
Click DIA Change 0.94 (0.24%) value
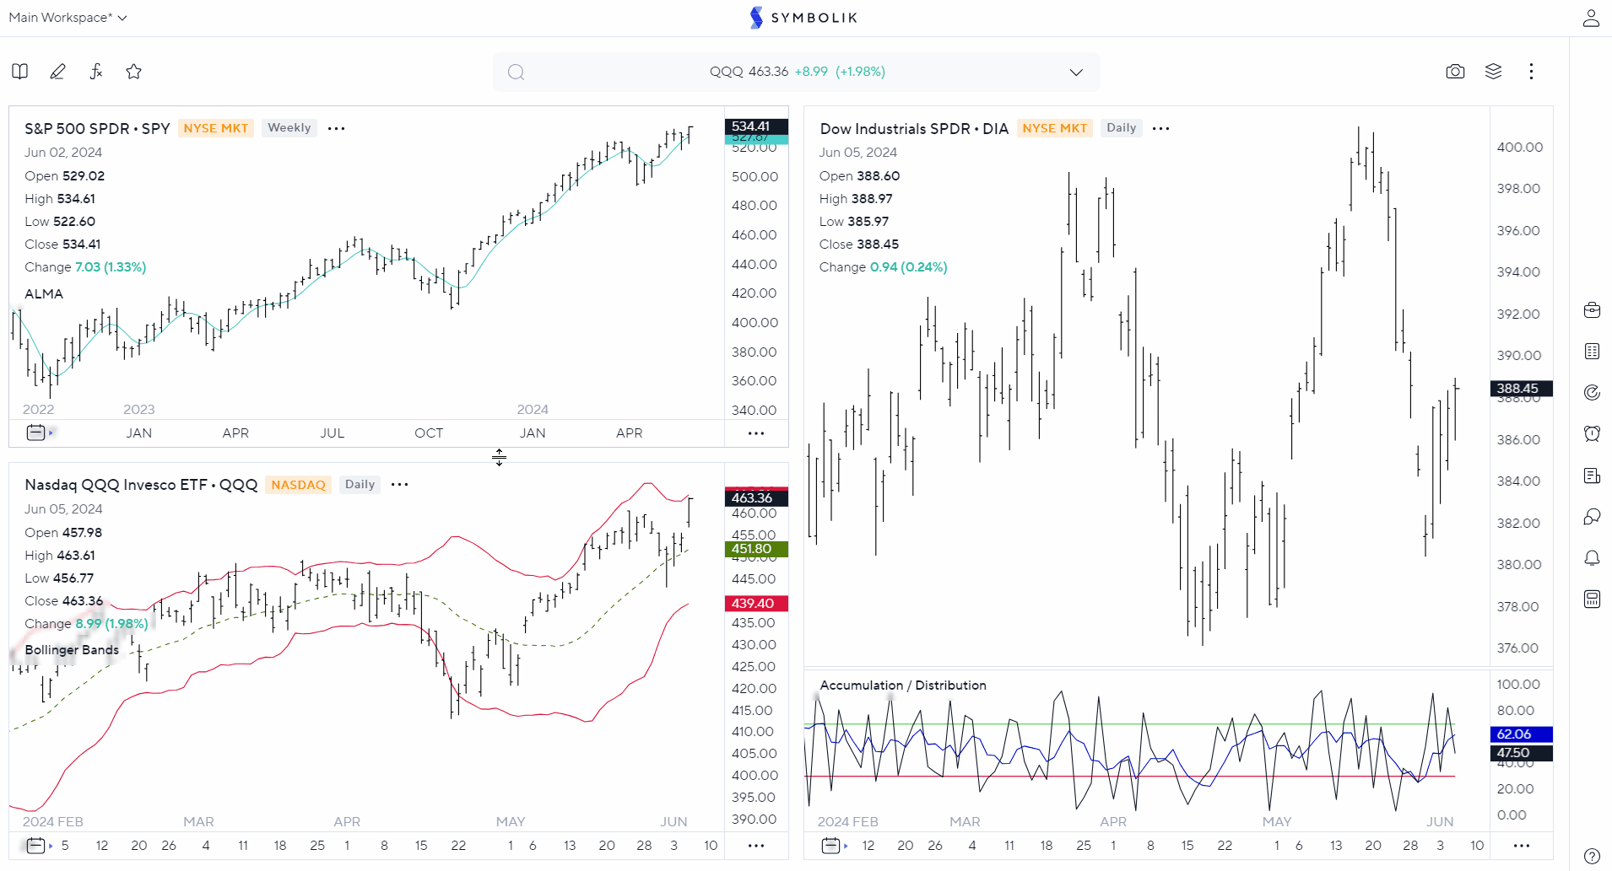click(x=908, y=267)
